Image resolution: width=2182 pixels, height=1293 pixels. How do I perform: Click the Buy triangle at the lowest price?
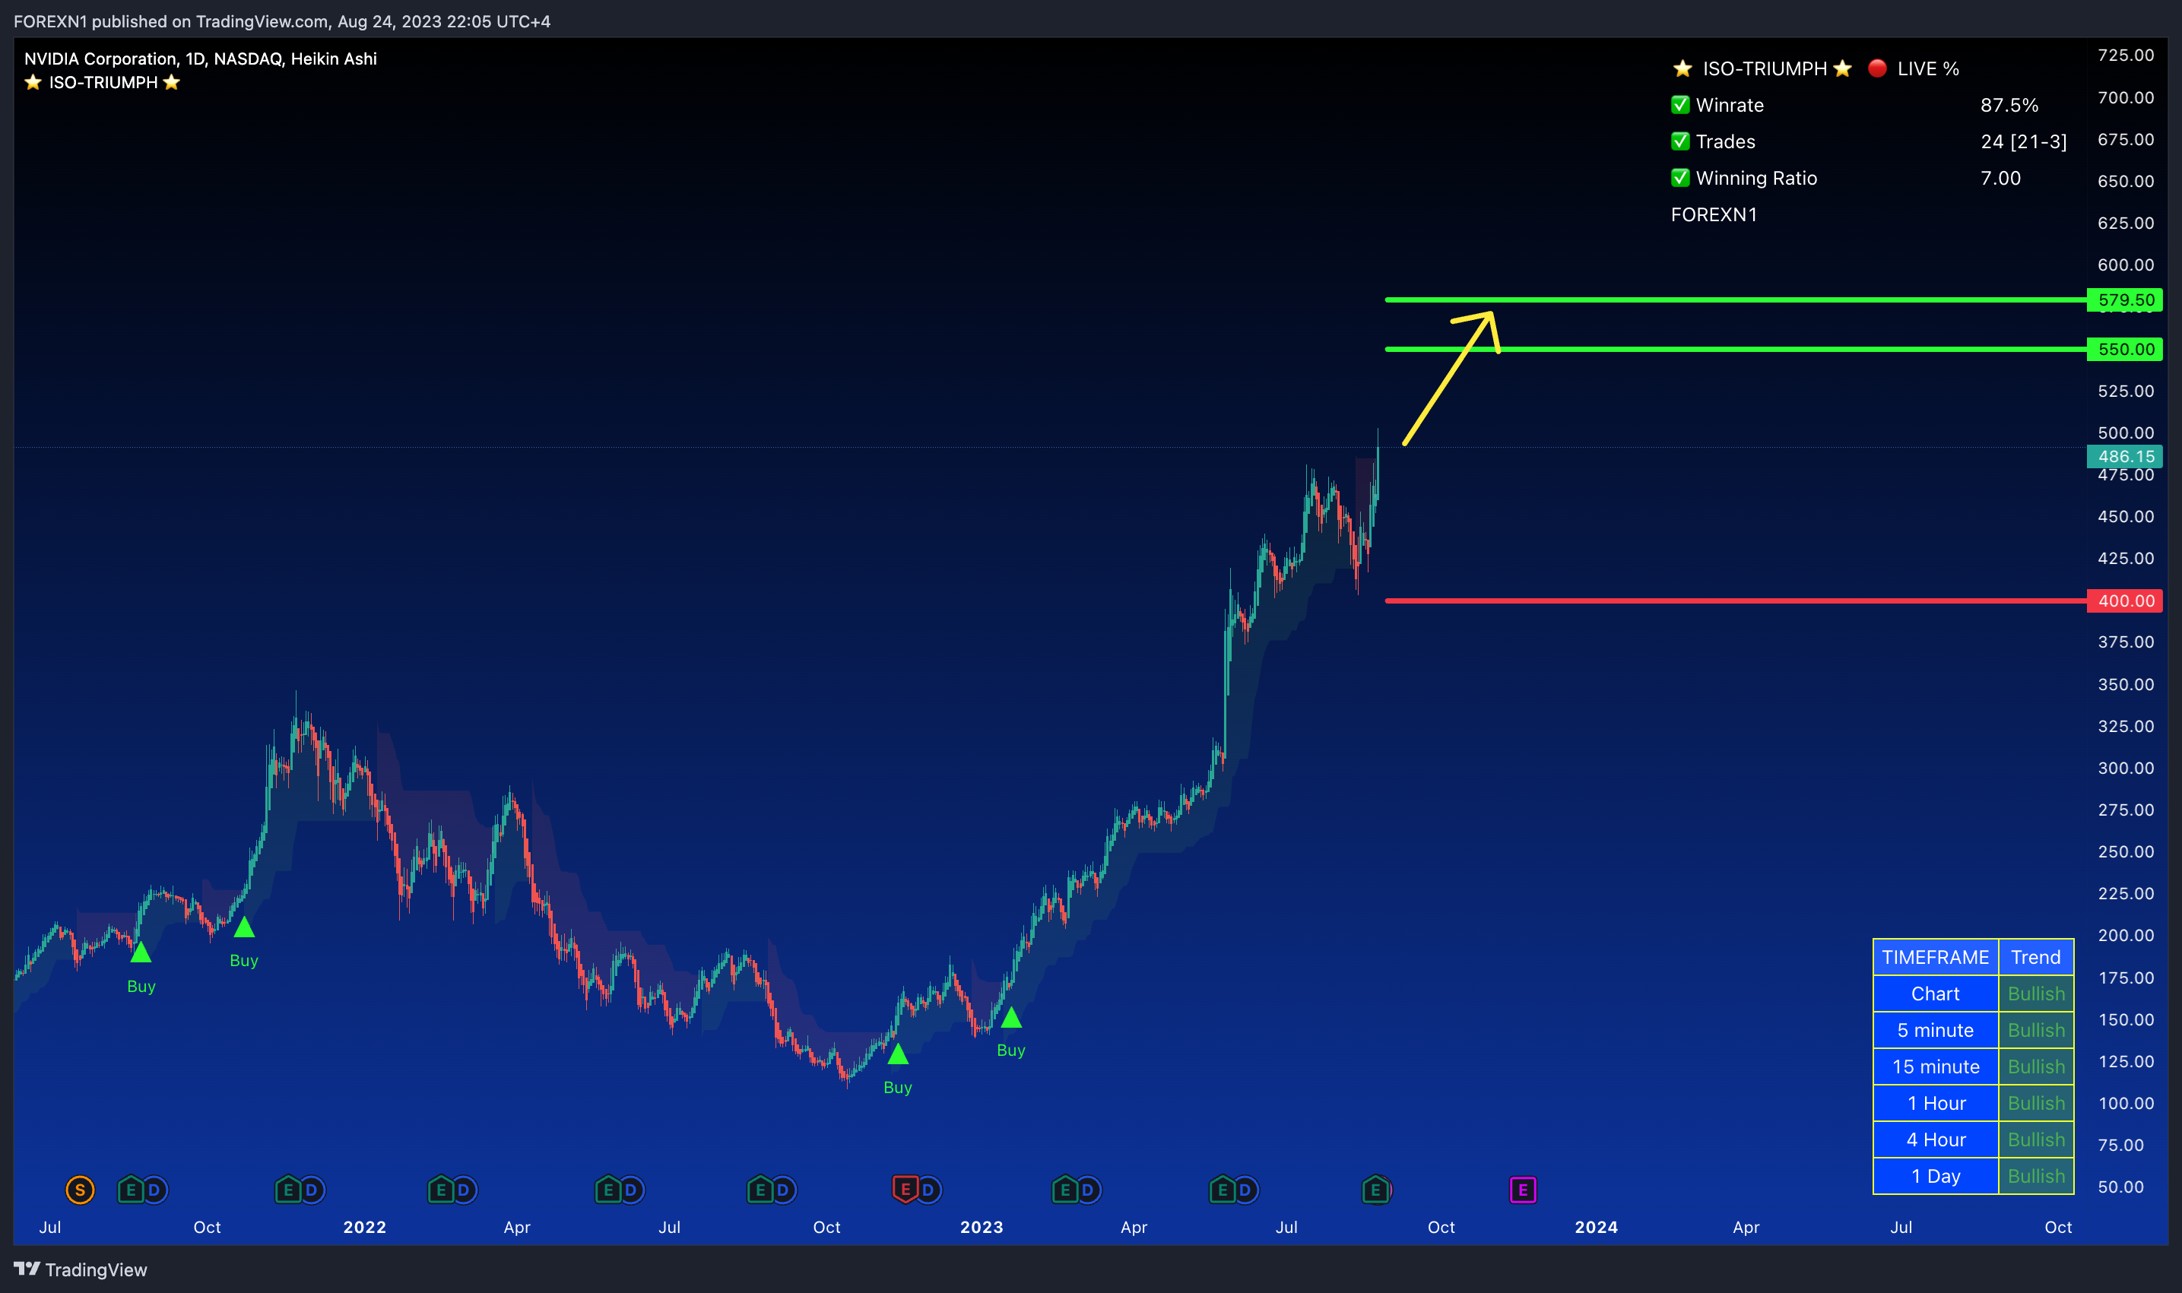898,1054
